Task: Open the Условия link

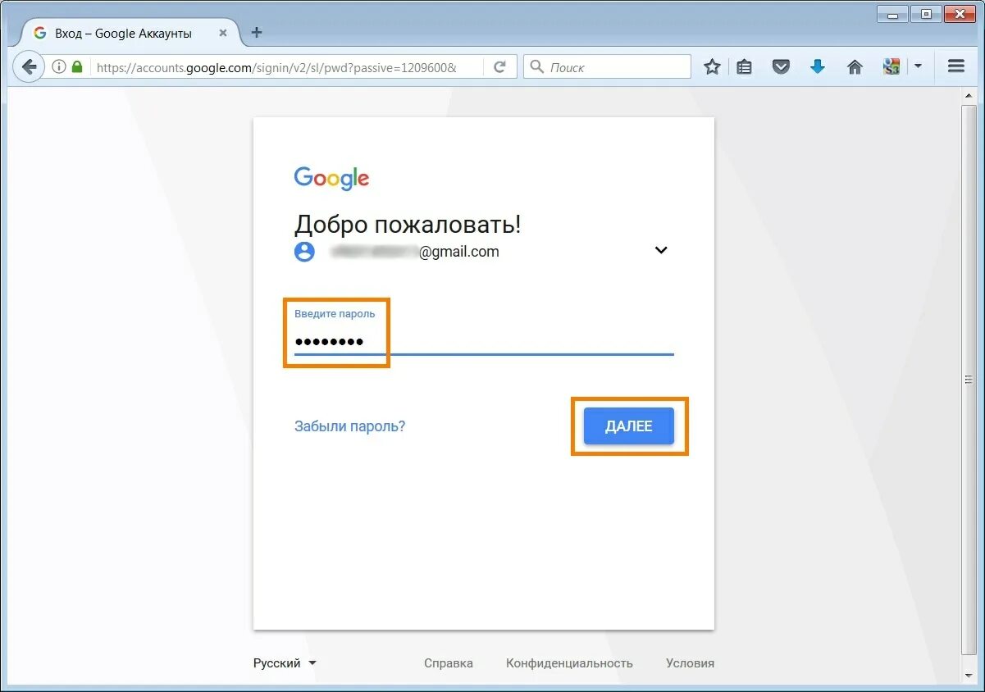Action: (690, 663)
